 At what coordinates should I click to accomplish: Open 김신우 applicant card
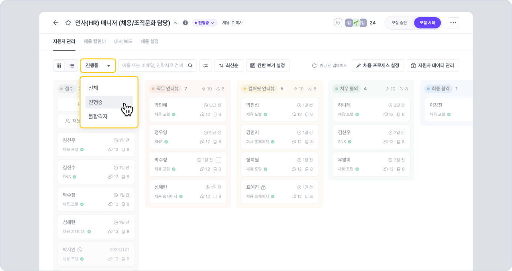(371, 137)
